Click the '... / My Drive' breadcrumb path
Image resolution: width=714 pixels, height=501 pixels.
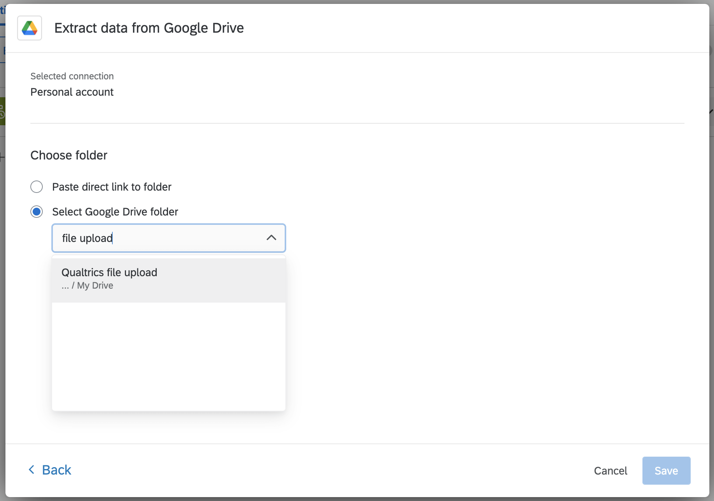87,285
